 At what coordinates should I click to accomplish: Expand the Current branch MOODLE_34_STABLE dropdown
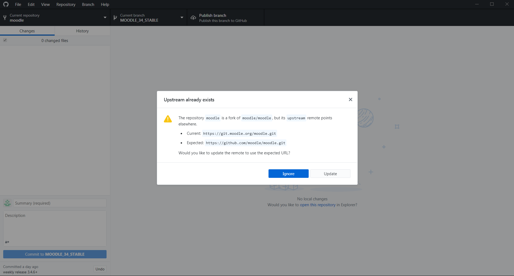[149, 18]
